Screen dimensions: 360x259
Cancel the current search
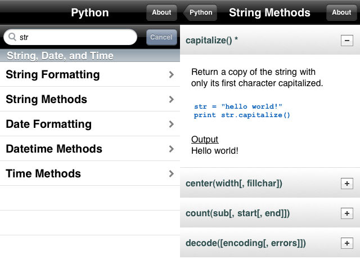pyautogui.click(x=161, y=37)
